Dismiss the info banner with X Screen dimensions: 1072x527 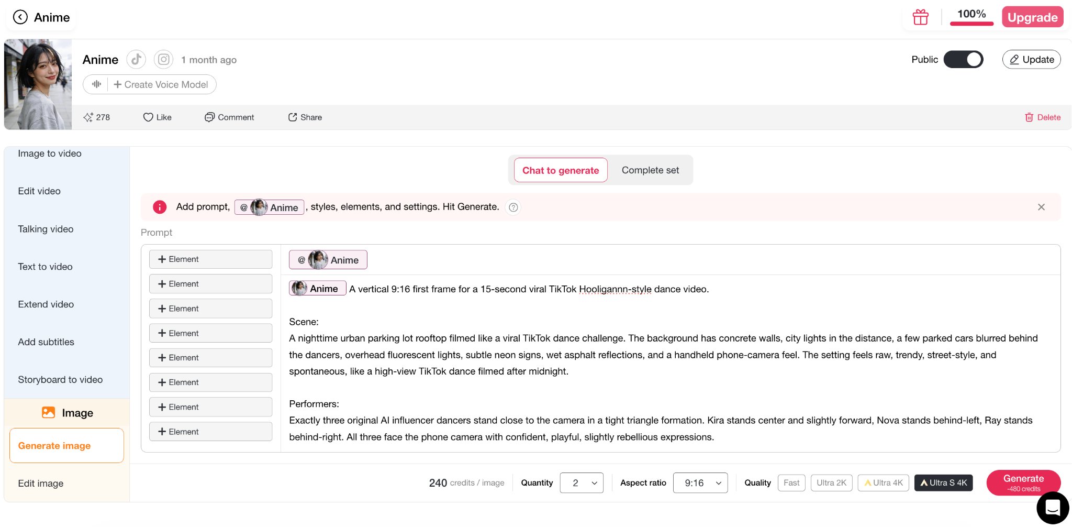tap(1041, 207)
